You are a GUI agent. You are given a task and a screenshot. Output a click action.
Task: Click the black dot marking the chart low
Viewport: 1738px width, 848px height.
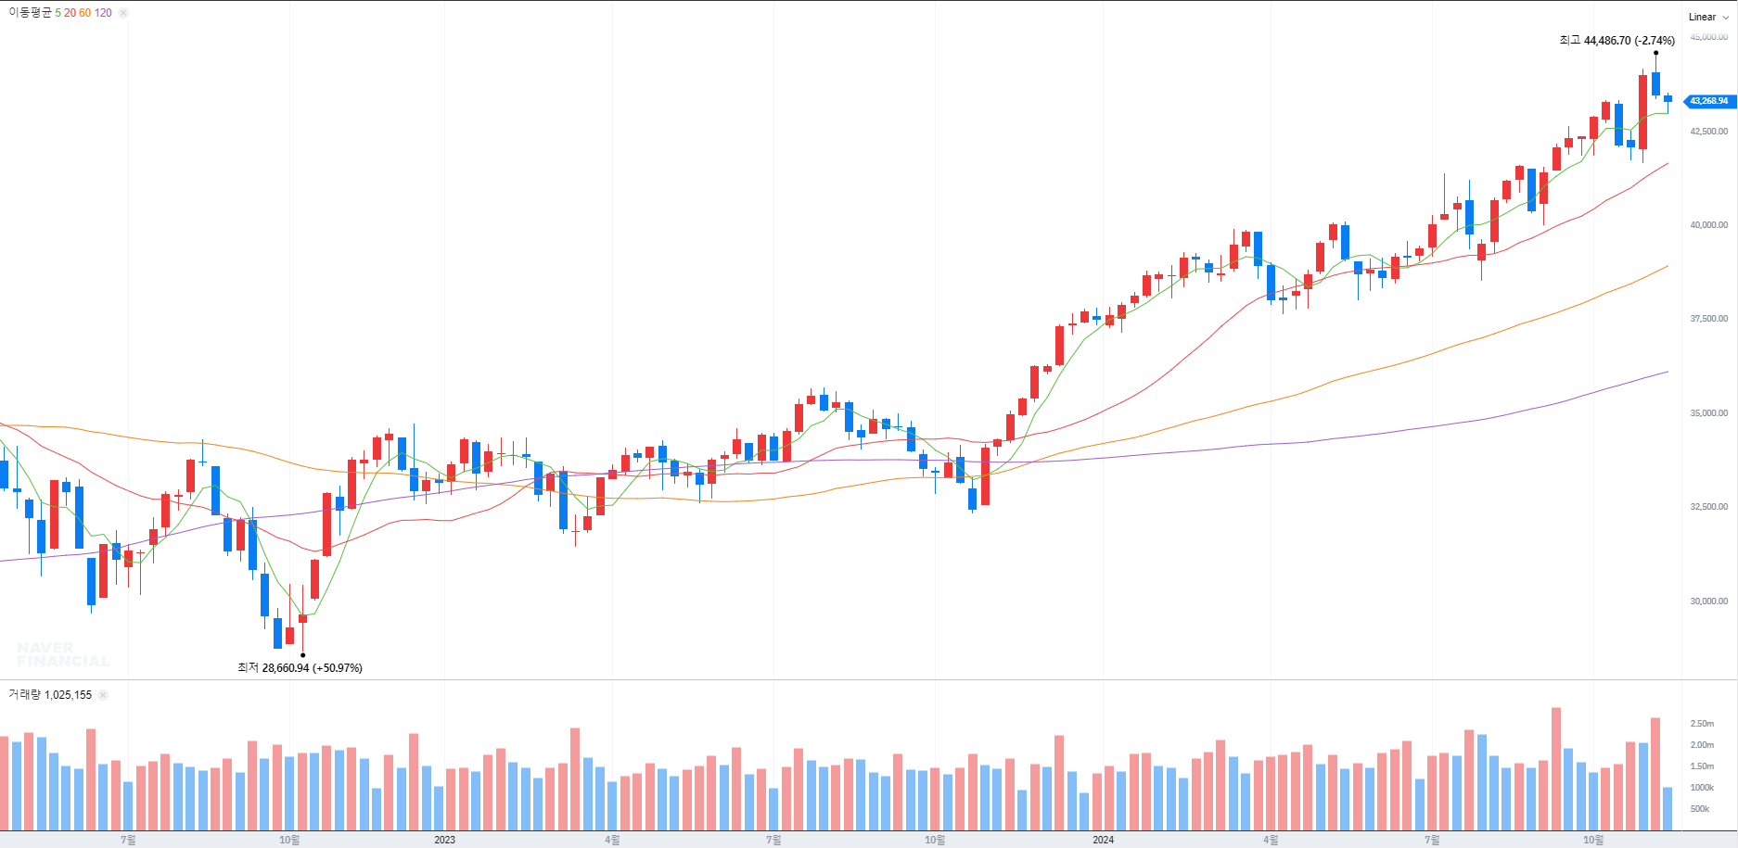point(302,655)
